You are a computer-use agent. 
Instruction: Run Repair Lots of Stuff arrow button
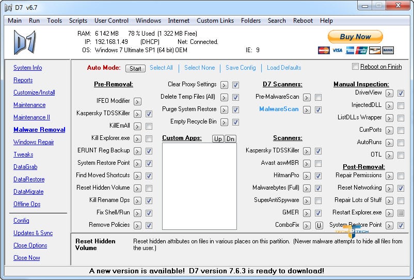389,201
